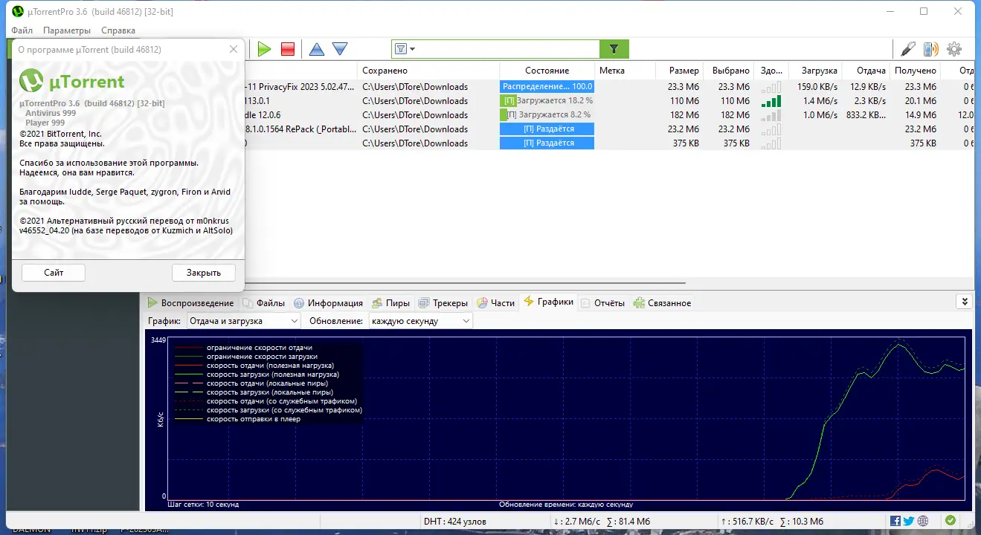Image resolution: width=981 pixels, height=535 pixels.
Task: Click the Загружается 18.2 % progress bar
Action: point(547,100)
